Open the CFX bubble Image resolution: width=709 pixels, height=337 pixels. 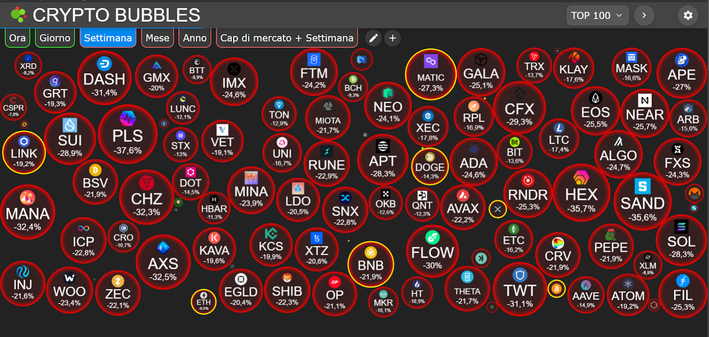coord(519,108)
